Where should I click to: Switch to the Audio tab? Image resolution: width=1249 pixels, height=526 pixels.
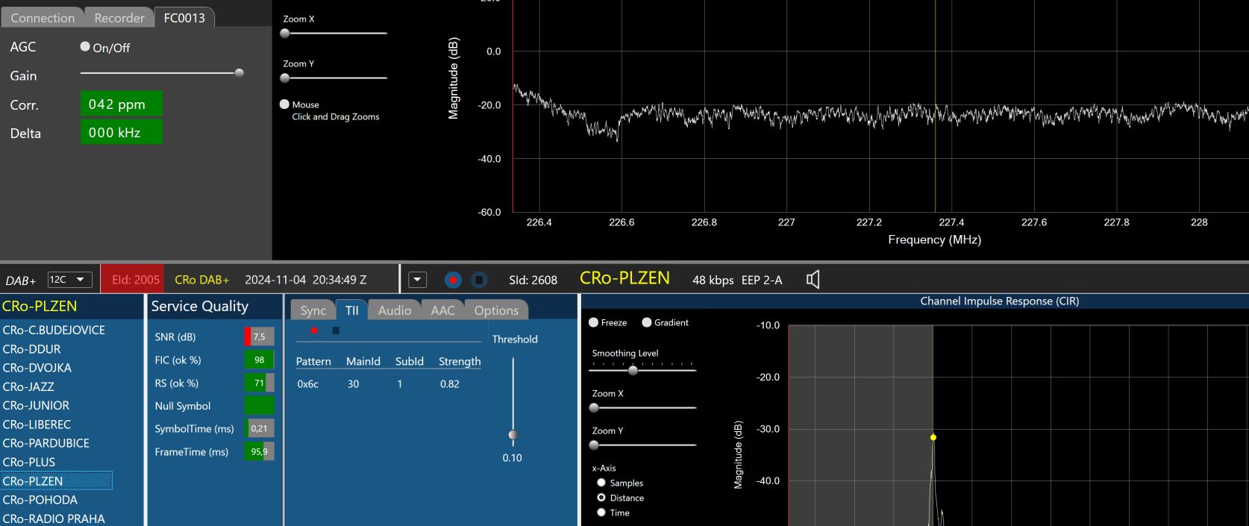tap(394, 310)
